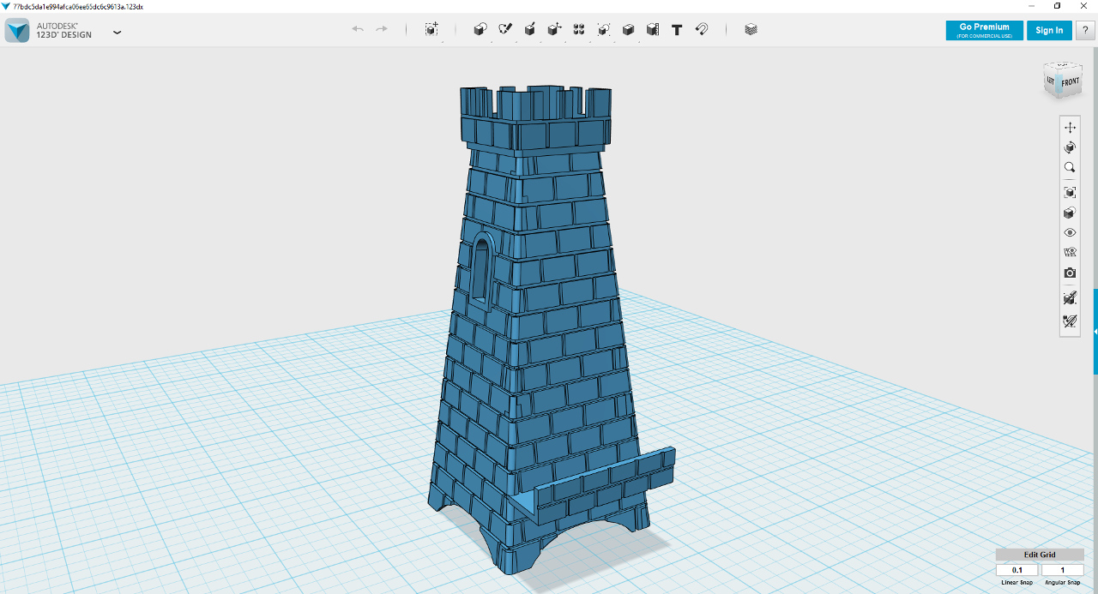This screenshot has width=1098, height=594.
Task: Open the Combine tool
Action: 628,29
